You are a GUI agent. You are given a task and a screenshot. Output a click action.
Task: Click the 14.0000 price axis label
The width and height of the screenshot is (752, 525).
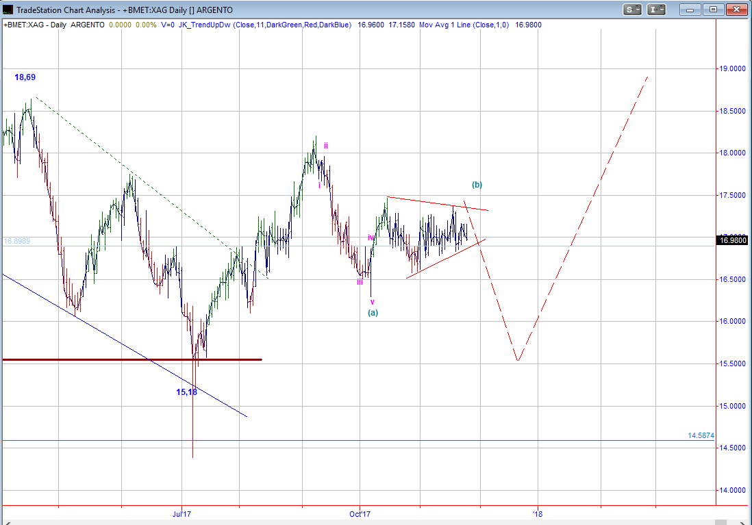pyautogui.click(x=732, y=490)
